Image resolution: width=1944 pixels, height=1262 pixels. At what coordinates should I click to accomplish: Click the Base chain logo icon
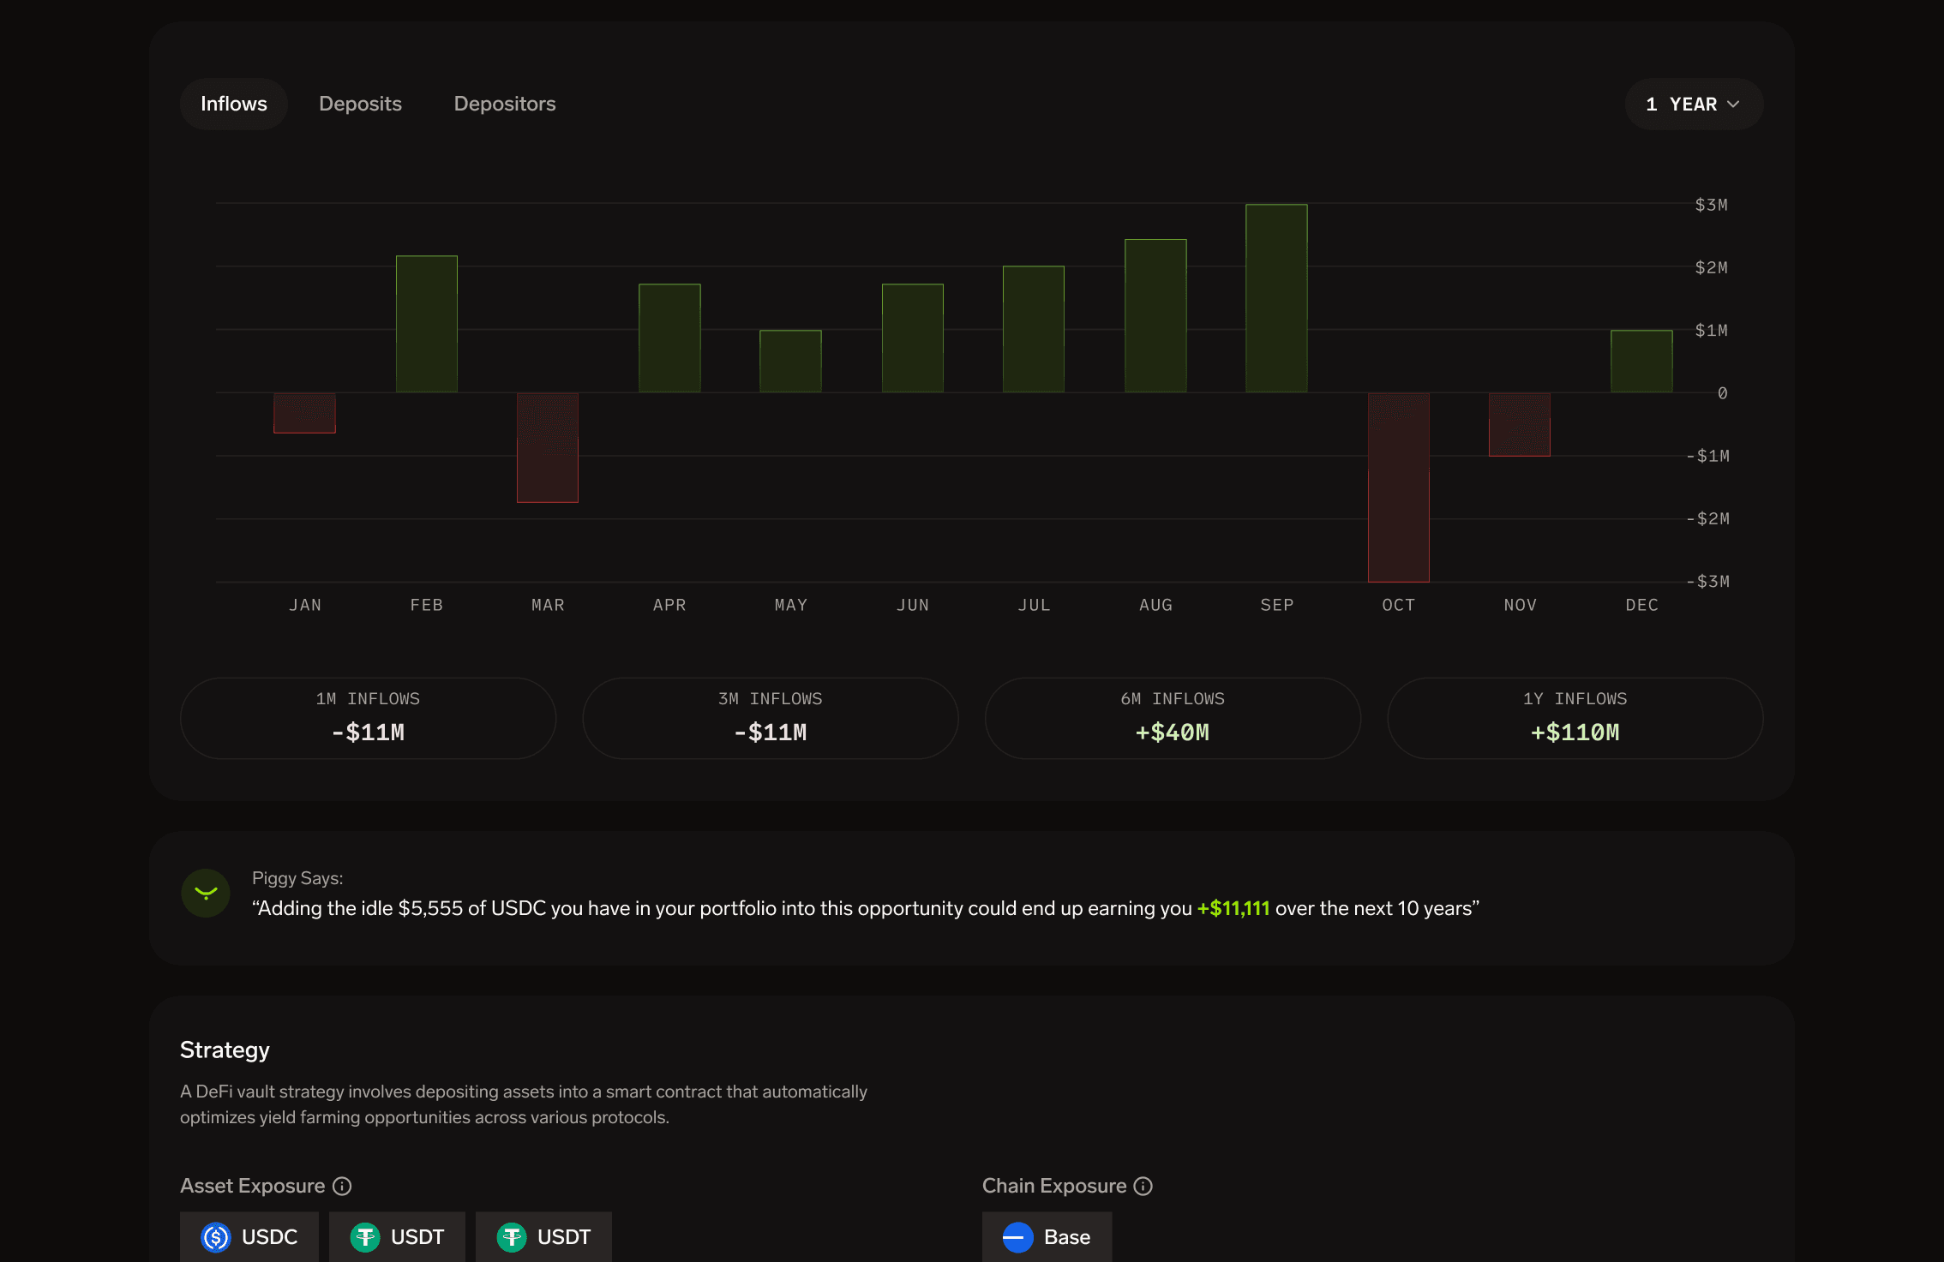(1018, 1237)
